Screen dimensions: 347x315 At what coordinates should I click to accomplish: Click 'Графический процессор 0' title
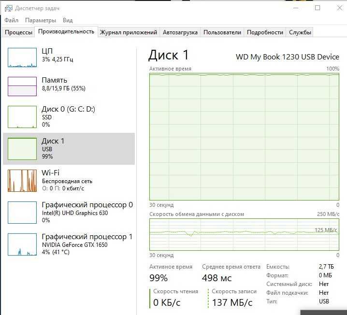click(87, 205)
